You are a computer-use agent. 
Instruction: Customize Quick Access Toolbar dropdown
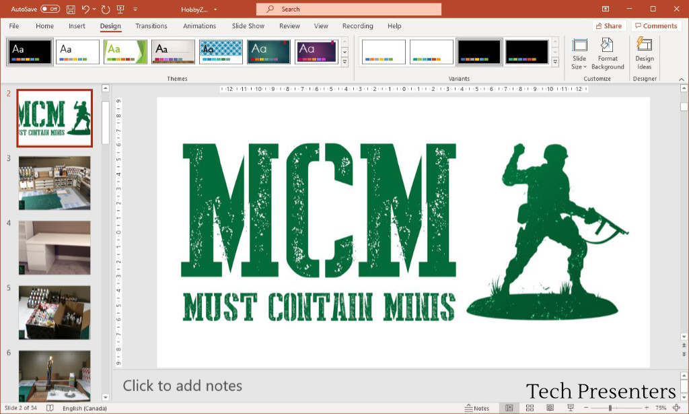point(135,9)
